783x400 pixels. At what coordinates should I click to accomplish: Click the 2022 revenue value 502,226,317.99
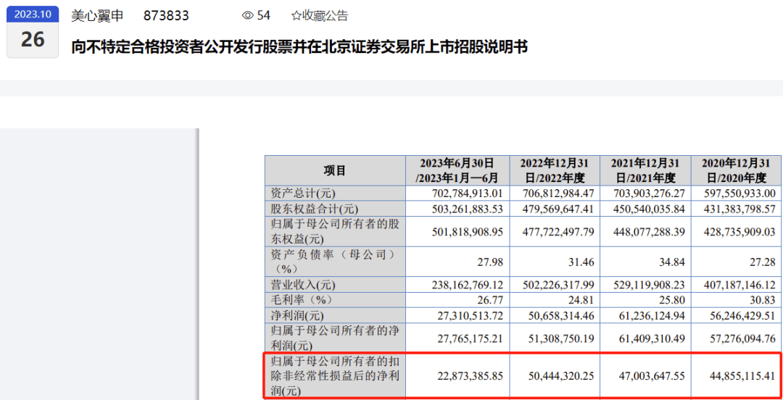click(555, 285)
